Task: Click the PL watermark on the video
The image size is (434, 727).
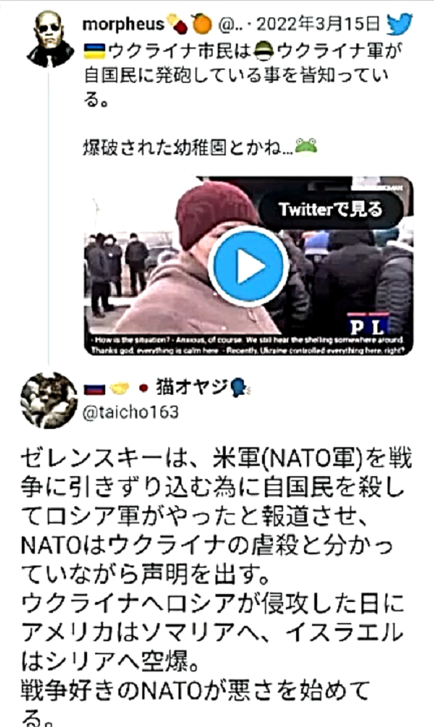Action: click(367, 324)
